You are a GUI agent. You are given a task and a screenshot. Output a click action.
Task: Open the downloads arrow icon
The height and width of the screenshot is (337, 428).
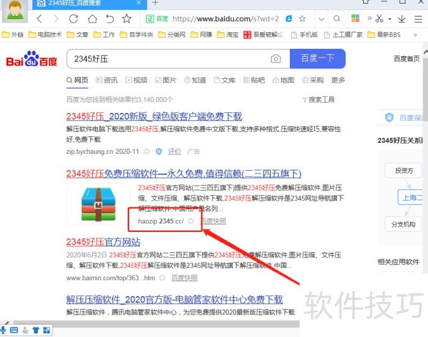[402, 18]
